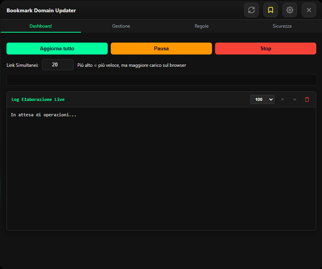Viewport: 322px width, 269px height.
Task: Open the Regole tab
Action: (202, 26)
